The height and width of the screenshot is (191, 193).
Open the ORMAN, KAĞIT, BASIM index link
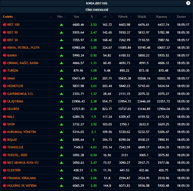pyautogui.click(x=23, y=63)
